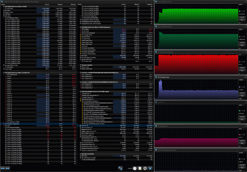Click Auto Fit in E-core 2 Effective Clock graph
The height and width of the screenshot is (172, 247).
pyautogui.click(x=242, y=43)
